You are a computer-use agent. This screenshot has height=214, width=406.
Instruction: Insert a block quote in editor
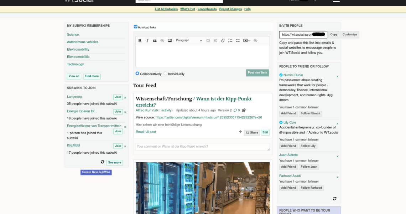point(155,41)
